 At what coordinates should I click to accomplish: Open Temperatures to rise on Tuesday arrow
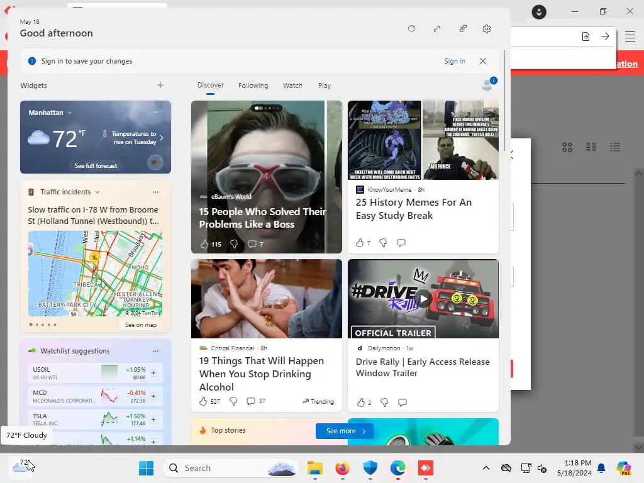click(162, 138)
